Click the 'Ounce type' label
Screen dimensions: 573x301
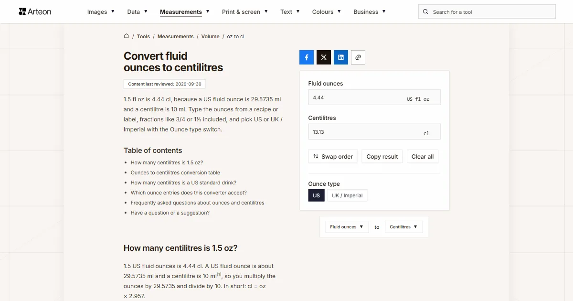(x=324, y=184)
